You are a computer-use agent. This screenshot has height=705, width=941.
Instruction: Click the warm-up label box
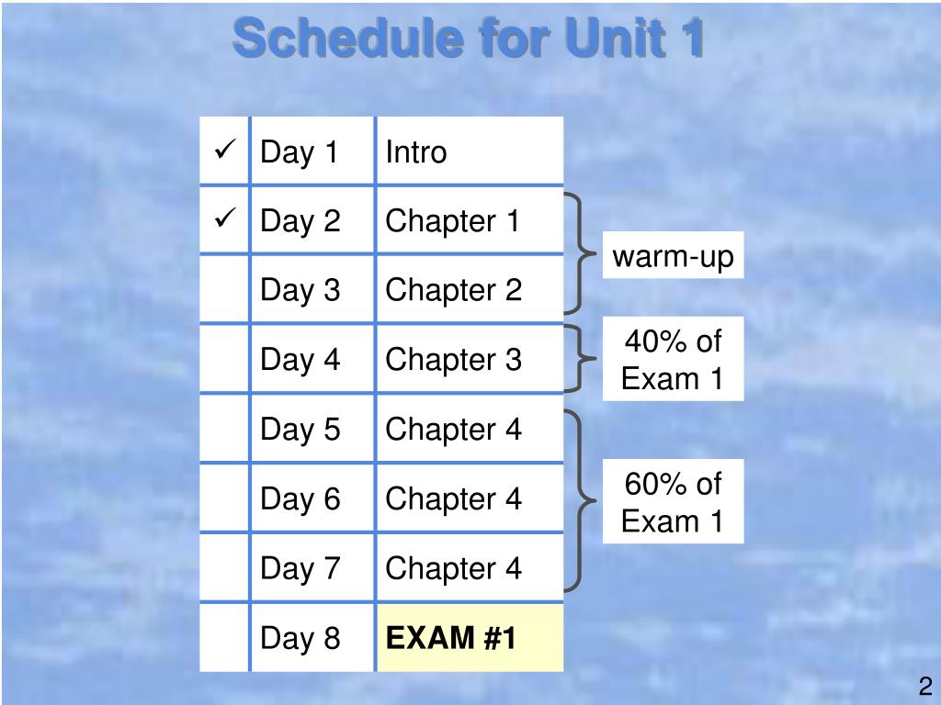(x=673, y=255)
